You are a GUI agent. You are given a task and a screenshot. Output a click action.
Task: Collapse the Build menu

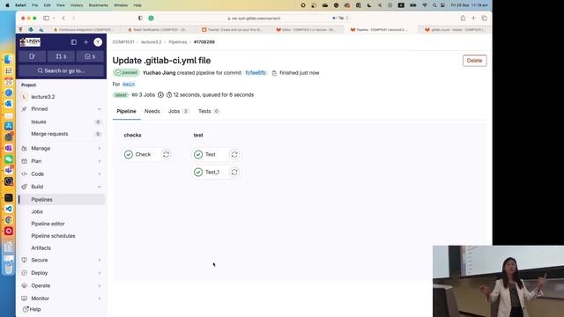pos(61,187)
